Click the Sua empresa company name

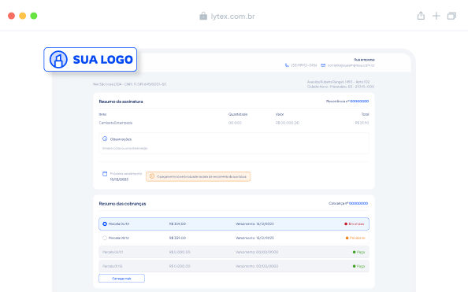pos(365,60)
